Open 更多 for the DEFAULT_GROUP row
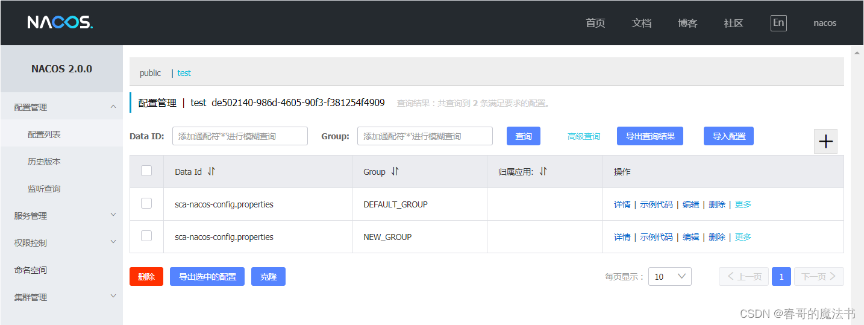 coord(743,204)
